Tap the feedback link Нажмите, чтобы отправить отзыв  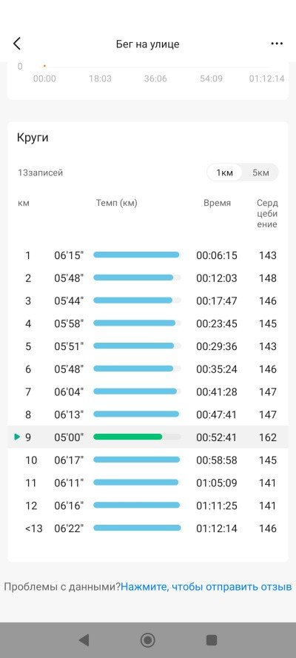click(206, 587)
